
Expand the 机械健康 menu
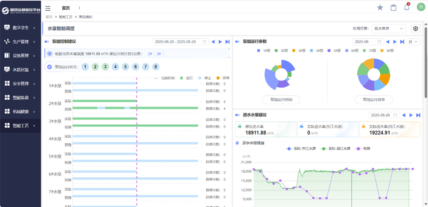coord(34,112)
